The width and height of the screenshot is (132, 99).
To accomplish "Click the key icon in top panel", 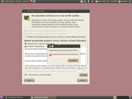I will coord(89,2).
